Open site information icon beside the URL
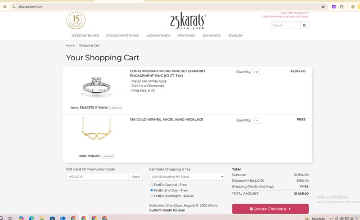This screenshot has height=220, width=360. [14, 7]
